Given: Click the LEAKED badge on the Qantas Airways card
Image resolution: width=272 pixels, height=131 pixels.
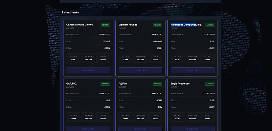Looking at the screenshot, I should (105, 25).
